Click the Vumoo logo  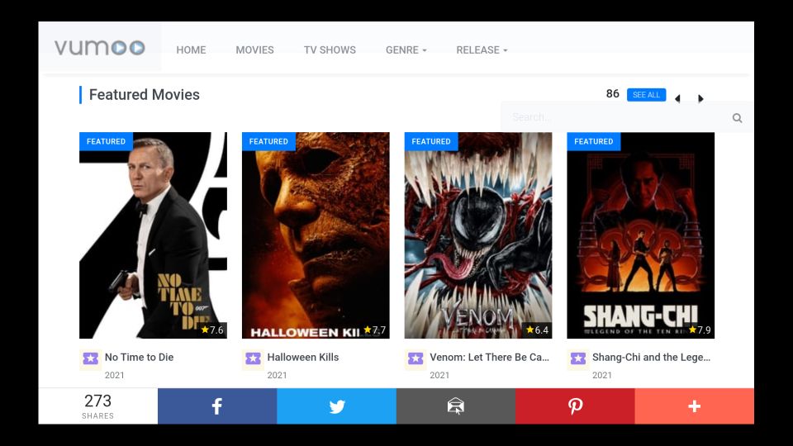[x=100, y=48]
